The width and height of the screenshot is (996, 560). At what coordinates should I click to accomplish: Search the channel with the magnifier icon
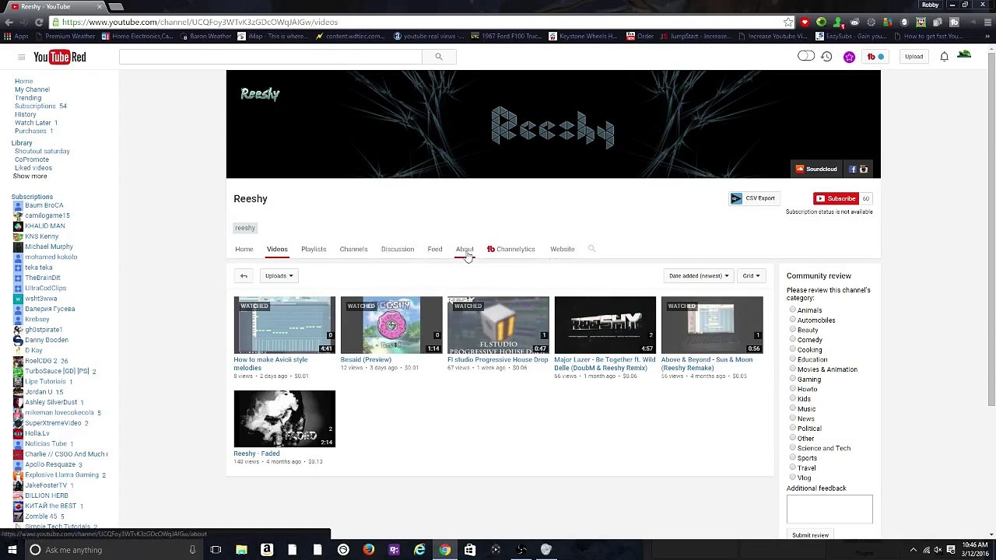[x=591, y=249]
